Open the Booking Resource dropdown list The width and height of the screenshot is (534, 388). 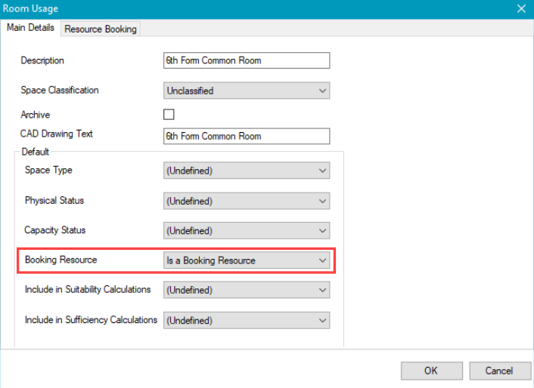pos(247,260)
